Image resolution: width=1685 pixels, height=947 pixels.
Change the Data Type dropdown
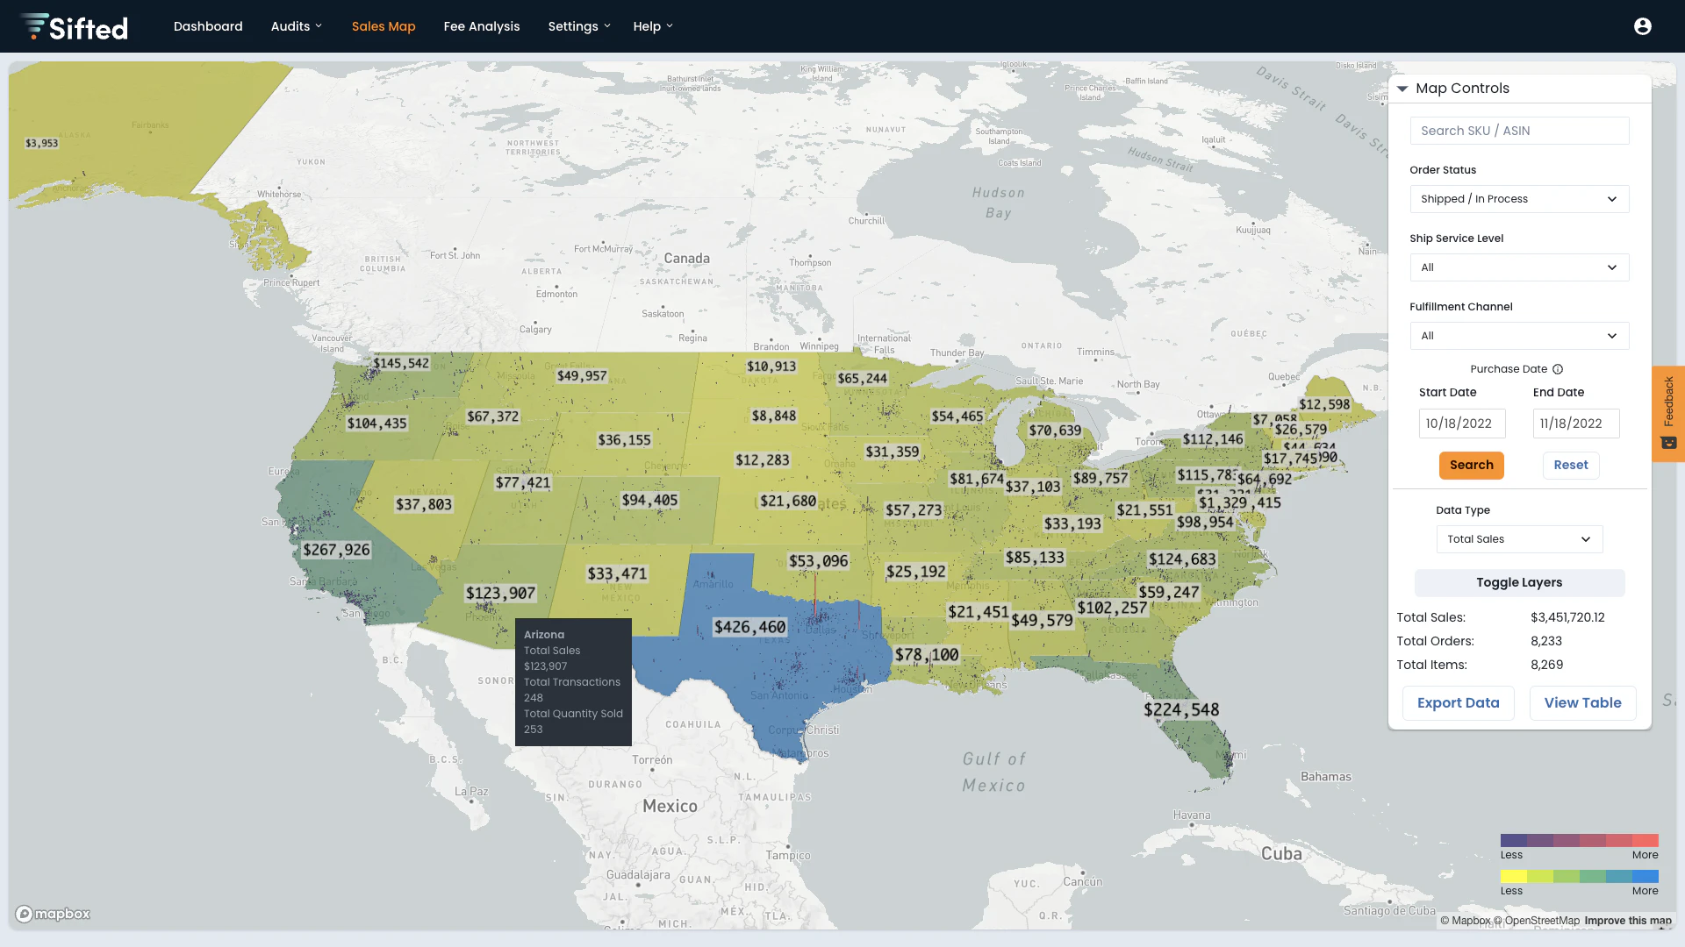[x=1518, y=539]
